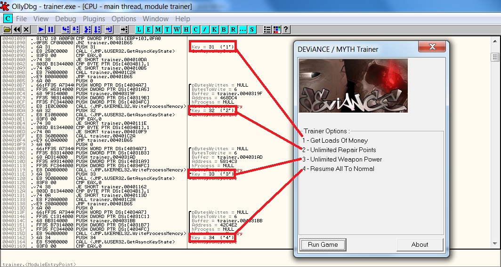Close the DEViANCE / MYTH Trainer window
Screen dimensions: 501x267
click(432, 47)
